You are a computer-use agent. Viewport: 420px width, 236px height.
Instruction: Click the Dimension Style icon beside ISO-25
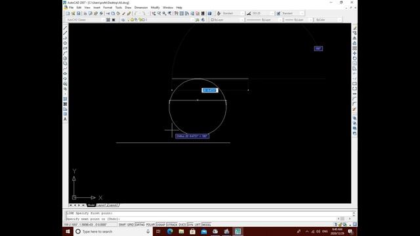pyautogui.click(x=249, y=13)
